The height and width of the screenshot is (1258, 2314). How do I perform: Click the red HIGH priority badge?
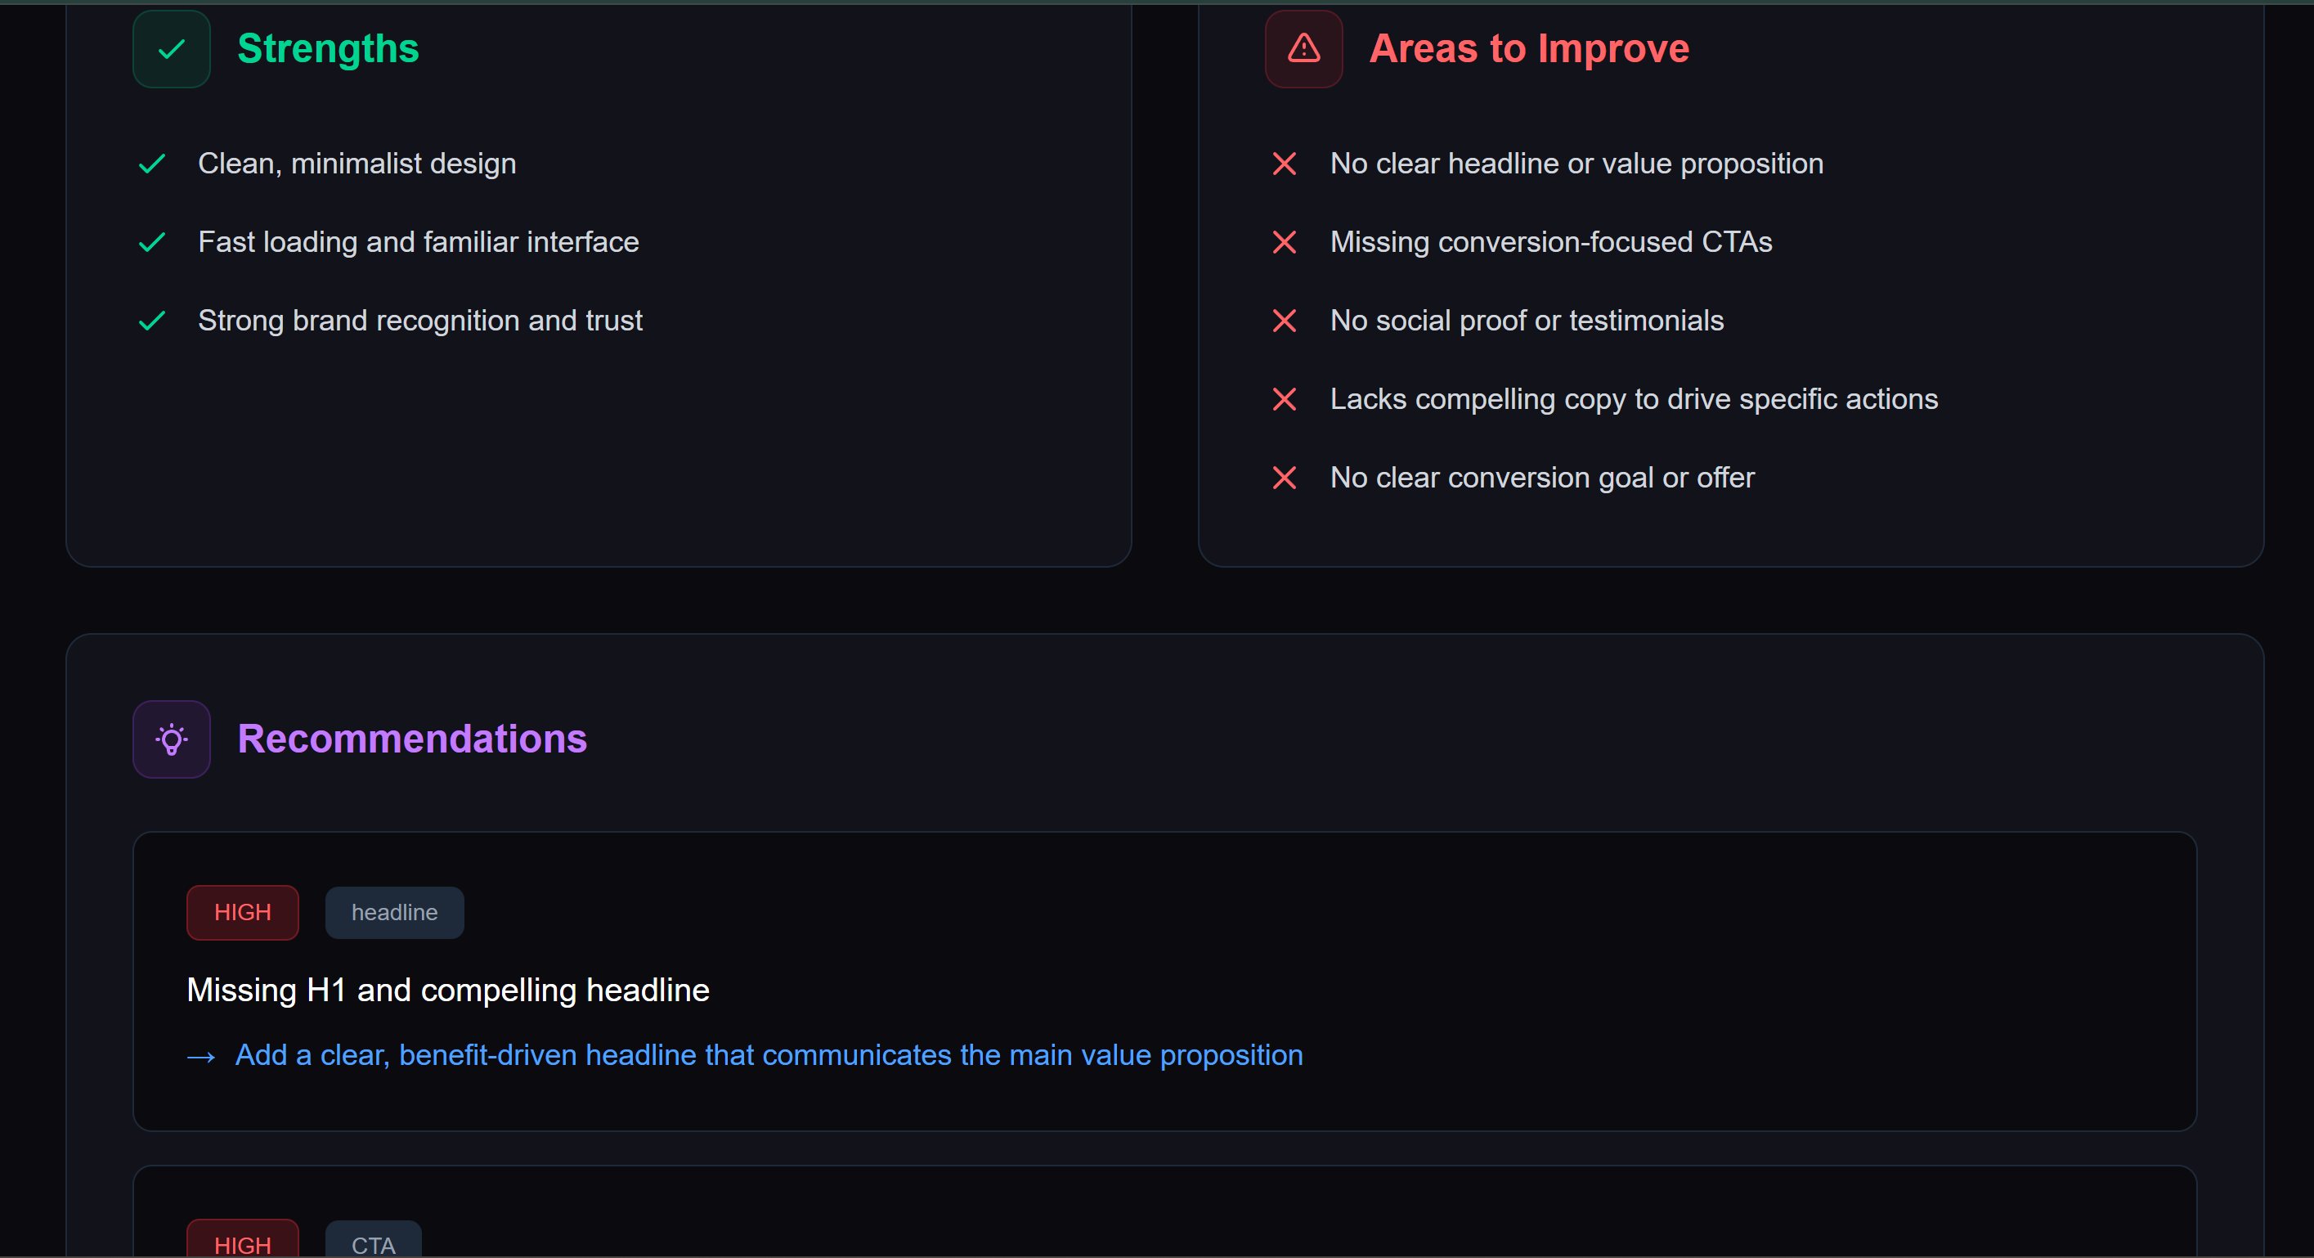click(242, 912)
